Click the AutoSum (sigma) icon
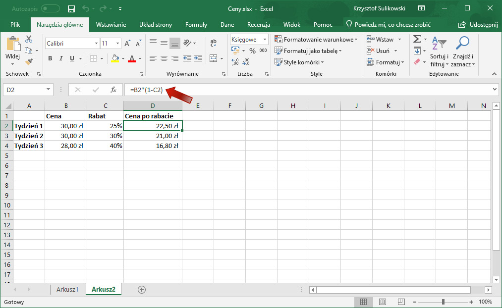502x308 pixels. pyautogui.click(x=418, y=39)
